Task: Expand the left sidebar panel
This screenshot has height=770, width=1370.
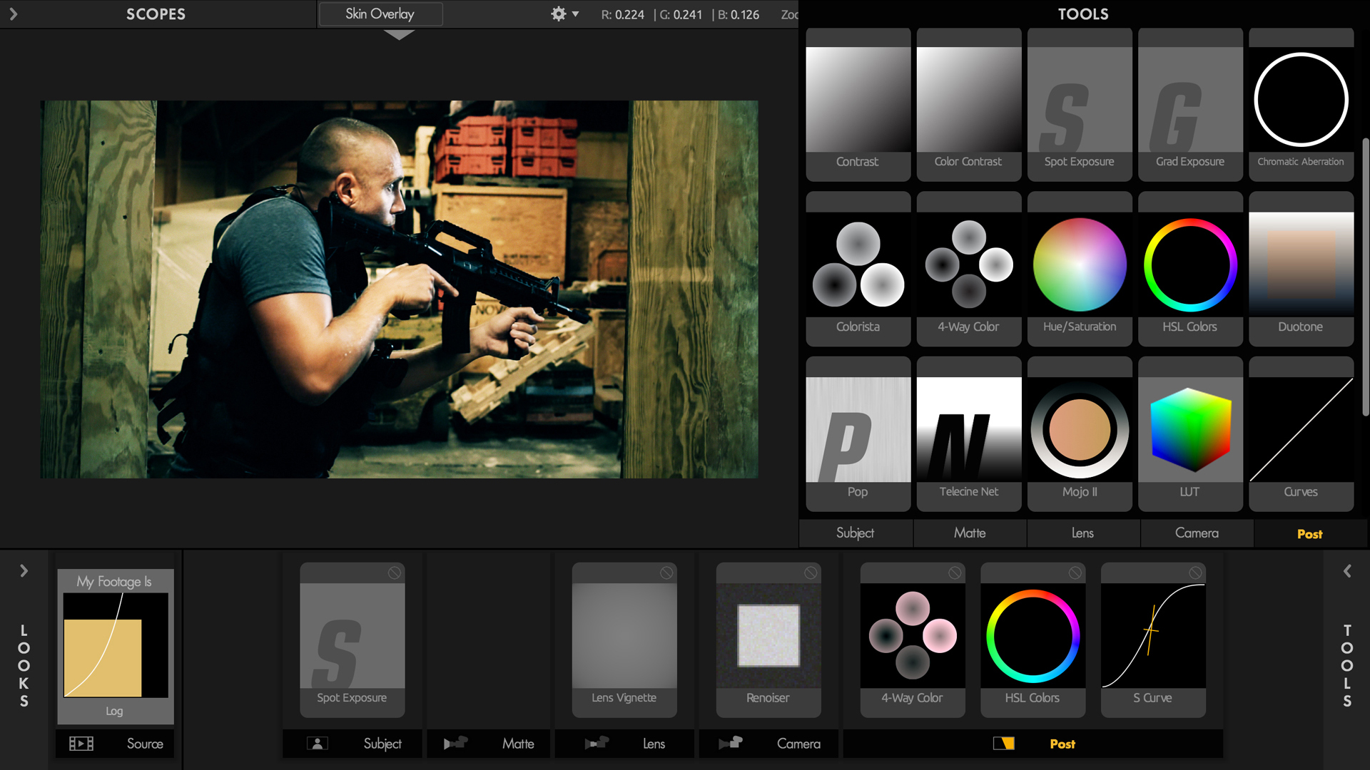Action: coord(14,14)
